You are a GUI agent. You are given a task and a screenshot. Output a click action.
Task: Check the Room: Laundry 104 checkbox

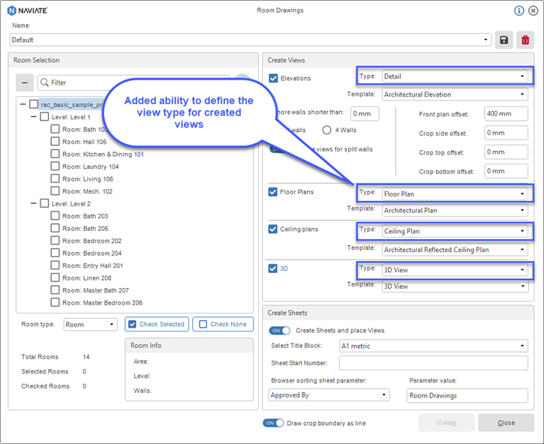pyautogui.click(x=55, y=166)
